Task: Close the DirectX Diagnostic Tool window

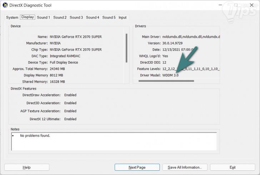Action: (x=251, y=5)
